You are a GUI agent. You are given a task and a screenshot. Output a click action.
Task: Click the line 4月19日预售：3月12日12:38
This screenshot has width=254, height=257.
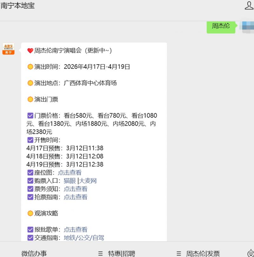coord(65,164)
